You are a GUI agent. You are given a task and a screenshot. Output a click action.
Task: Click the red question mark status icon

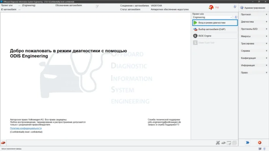(x=211, y=7)
